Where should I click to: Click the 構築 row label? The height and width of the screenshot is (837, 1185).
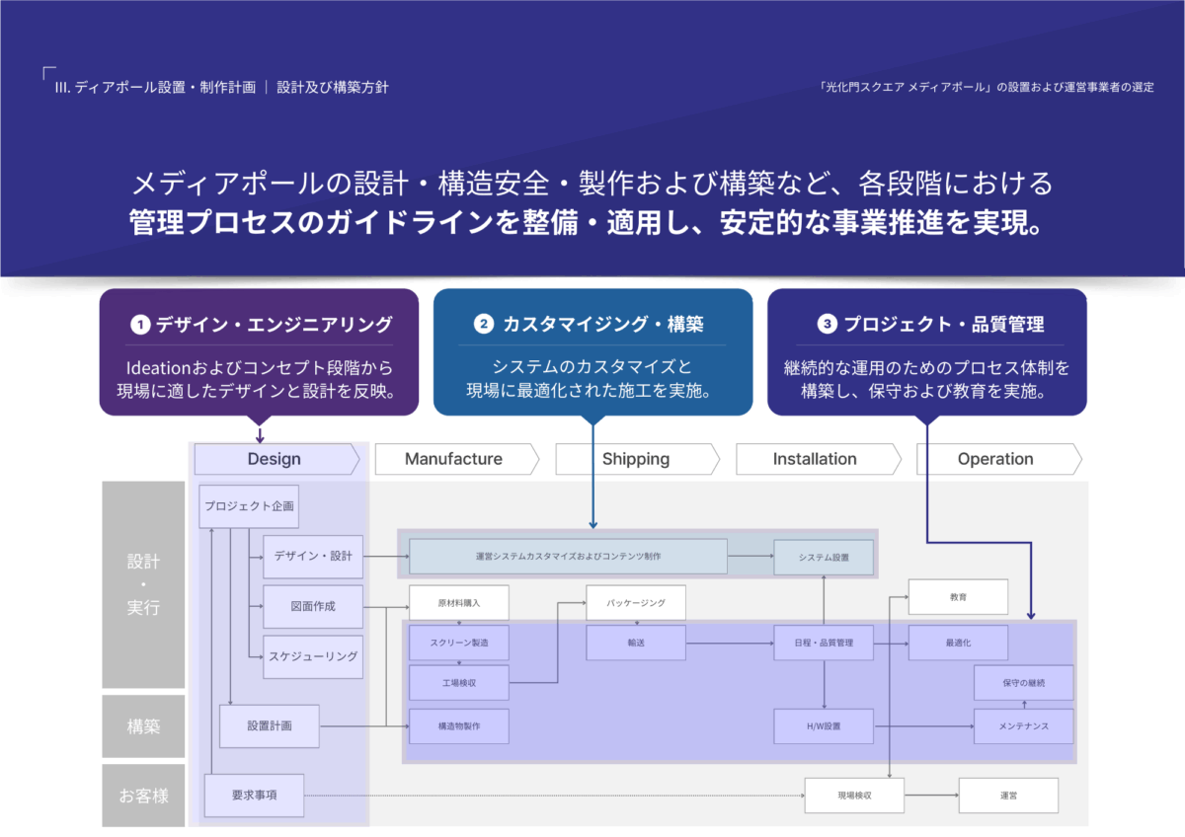(x=143, y=726)
